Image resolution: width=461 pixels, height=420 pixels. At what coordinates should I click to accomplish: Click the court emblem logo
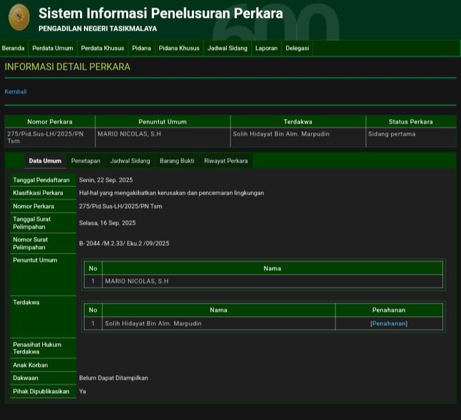(x=19, y=17)
